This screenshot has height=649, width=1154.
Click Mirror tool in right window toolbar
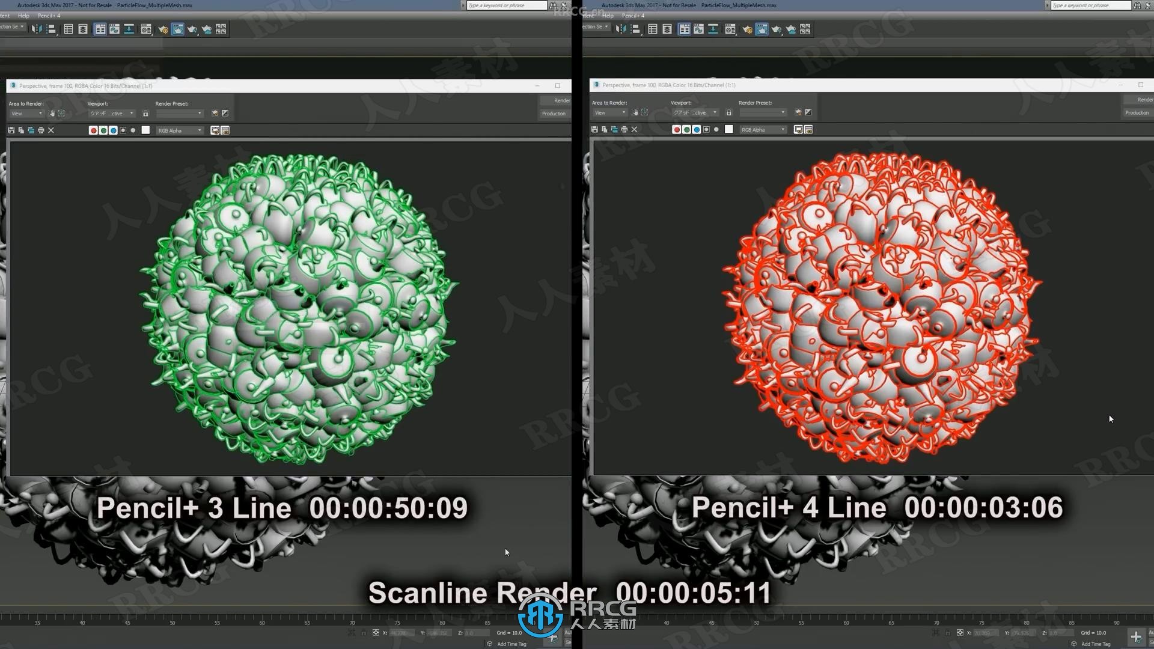click(x=621, y=29)
